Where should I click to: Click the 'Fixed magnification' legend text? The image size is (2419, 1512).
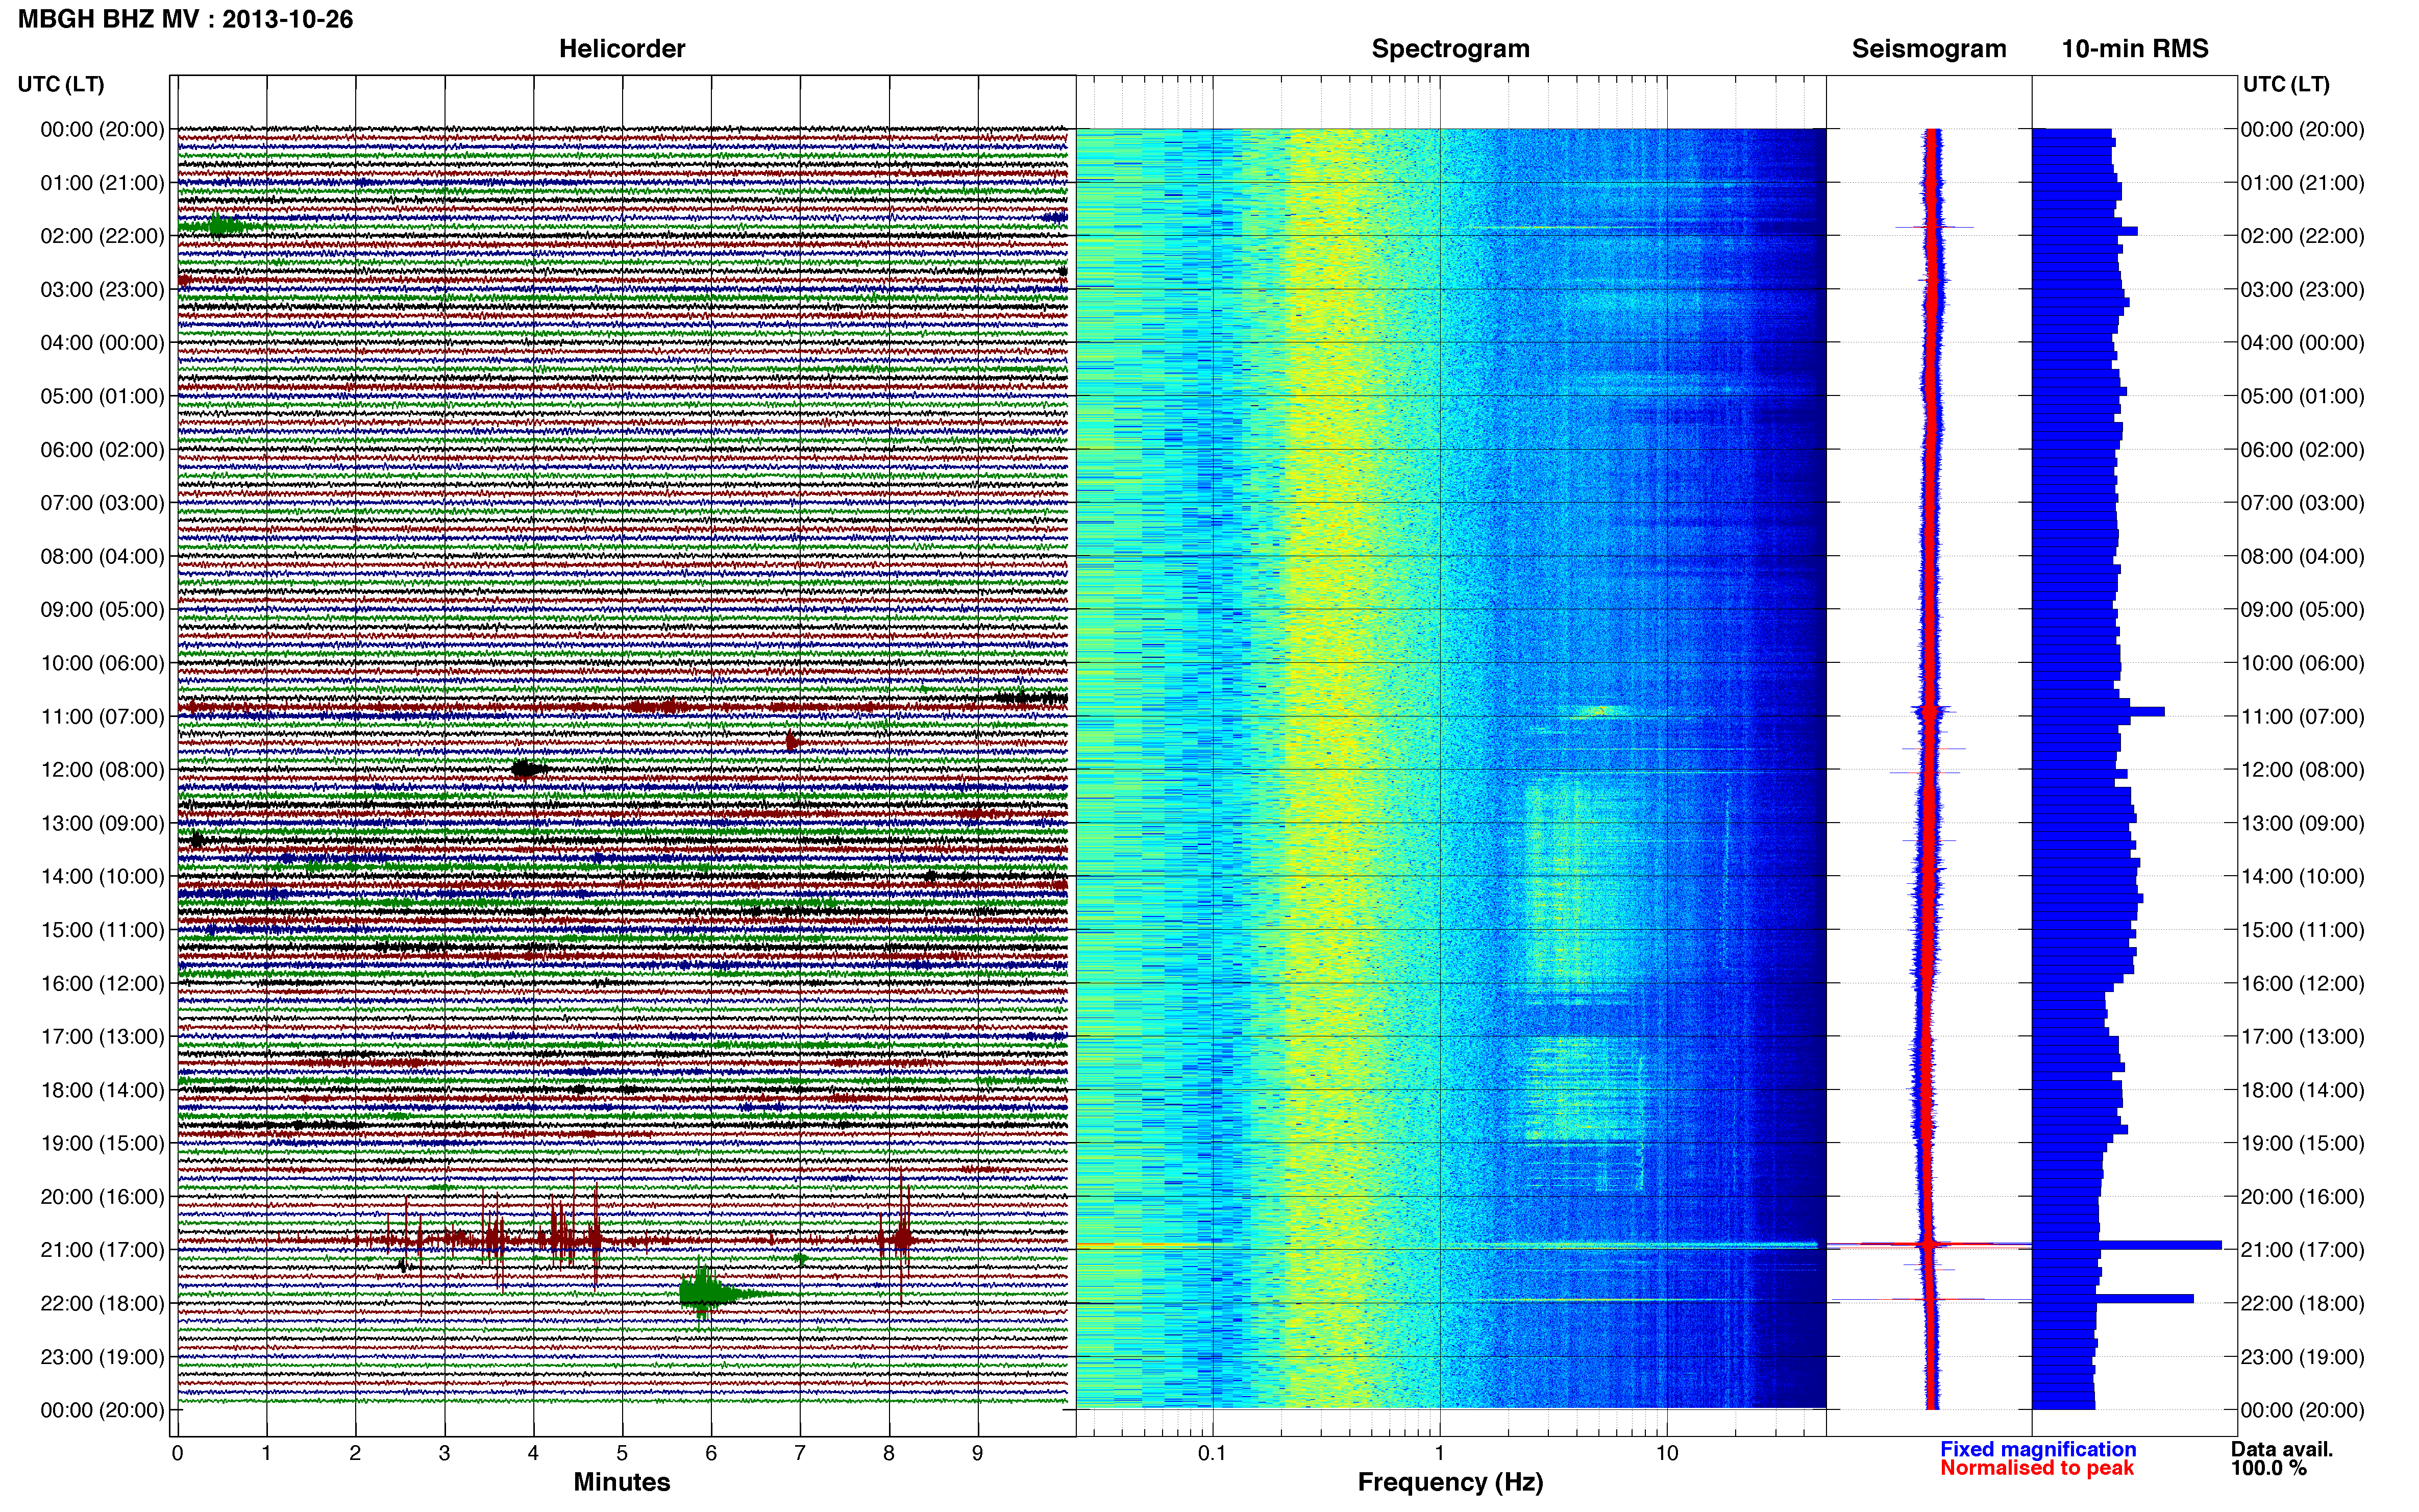(x=2038, y=1449)
